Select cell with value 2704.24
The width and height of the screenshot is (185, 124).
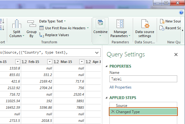point(37,88)
